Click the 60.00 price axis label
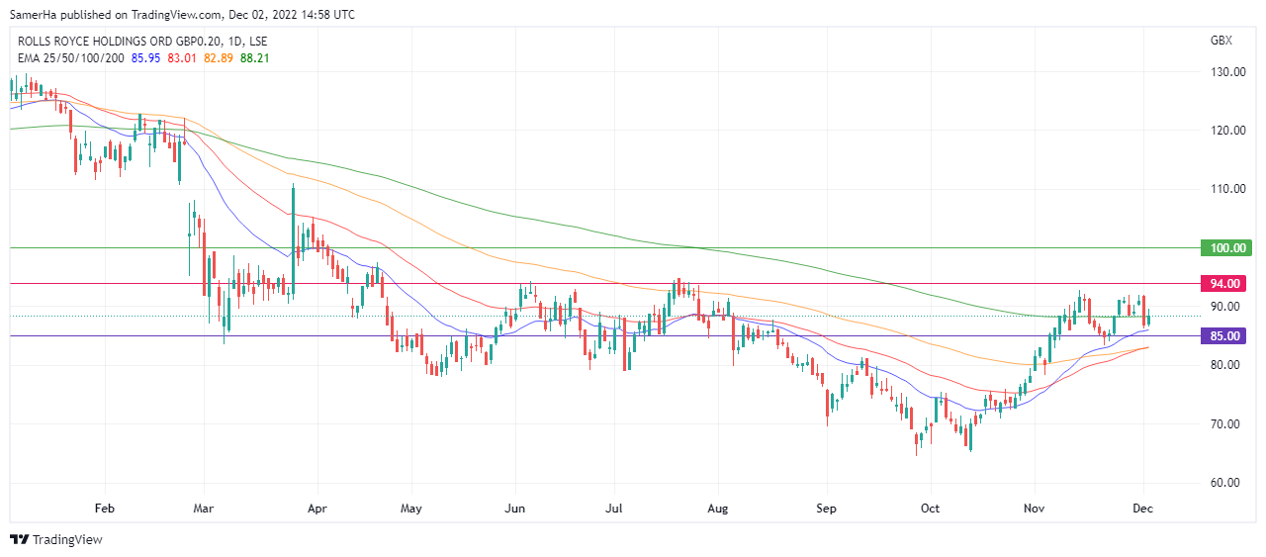The height and width of the screenshot is (557, 1266). click(x=1227, y=483)
